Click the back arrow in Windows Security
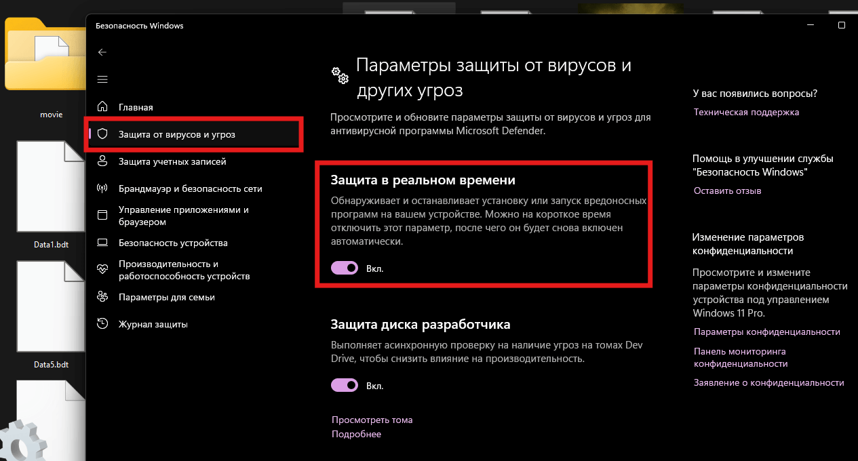This screenshot has width=858, height=461. pos(102,52)
